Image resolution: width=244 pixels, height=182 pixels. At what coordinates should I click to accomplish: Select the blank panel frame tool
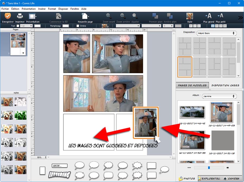[42, 171]
